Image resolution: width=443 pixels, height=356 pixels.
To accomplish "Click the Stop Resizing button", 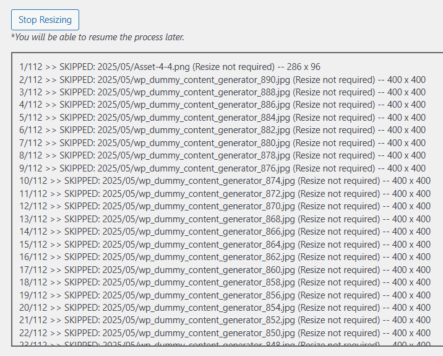I will [45, 20].
